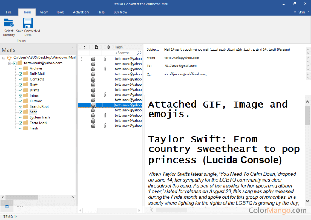
Task: Collapse the Mails panel with arrow
Action: (x=73, y=48)
